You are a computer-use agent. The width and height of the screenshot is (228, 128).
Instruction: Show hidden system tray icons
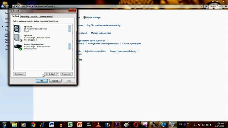(191, 125)
